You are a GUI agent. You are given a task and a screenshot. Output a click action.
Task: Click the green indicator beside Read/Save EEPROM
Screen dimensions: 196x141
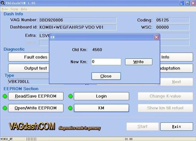[5, 96]
